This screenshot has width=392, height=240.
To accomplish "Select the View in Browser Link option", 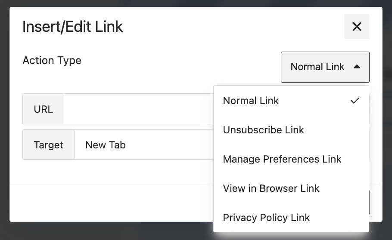I will [x=271, y=188].
